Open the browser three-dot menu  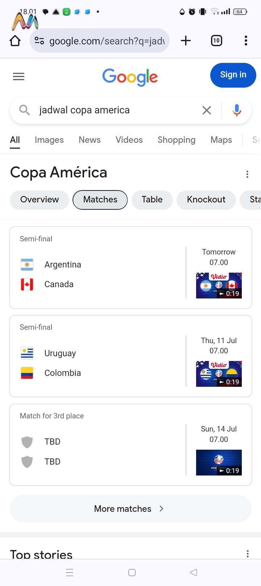(246, 40)
